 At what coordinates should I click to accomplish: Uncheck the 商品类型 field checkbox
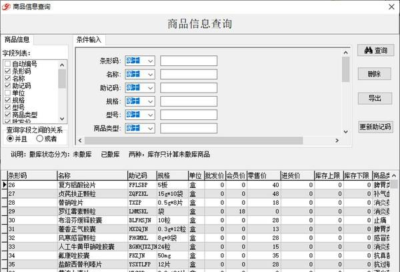click(x=7, y=115)
